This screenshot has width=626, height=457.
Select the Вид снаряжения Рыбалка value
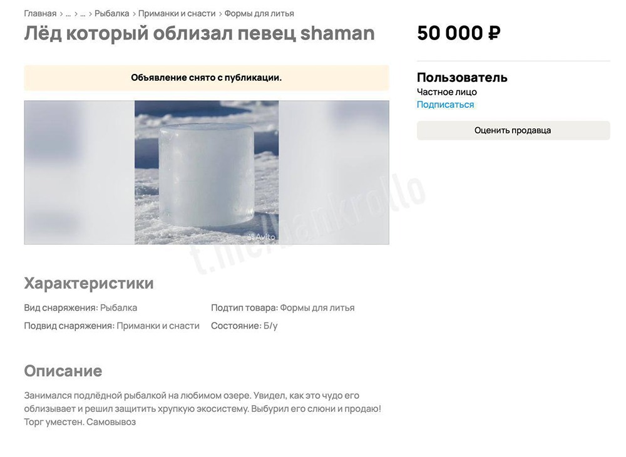(120, 307)
